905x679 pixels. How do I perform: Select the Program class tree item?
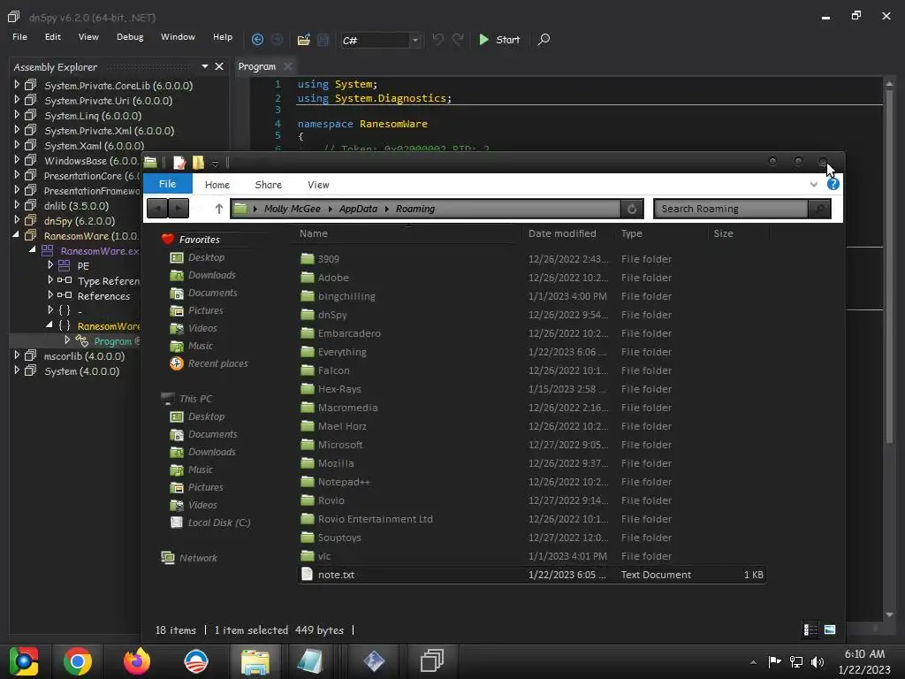coord(112,341)
